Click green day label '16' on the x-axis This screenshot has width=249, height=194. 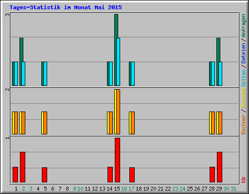pos(124,189)
